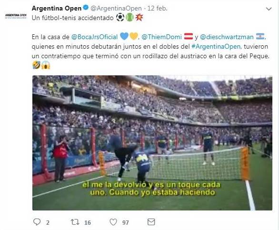Click the retweet count 16
Screen dimensions: 279x230
[x=87, y=222]
